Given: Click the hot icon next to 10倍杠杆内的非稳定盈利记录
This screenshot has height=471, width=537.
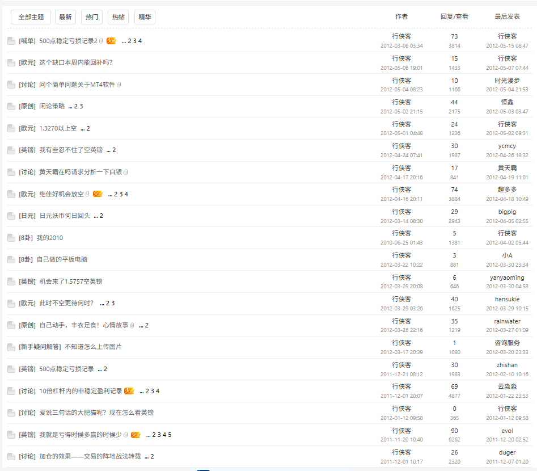Looking at the screenshot, I should tap(129, 391).
